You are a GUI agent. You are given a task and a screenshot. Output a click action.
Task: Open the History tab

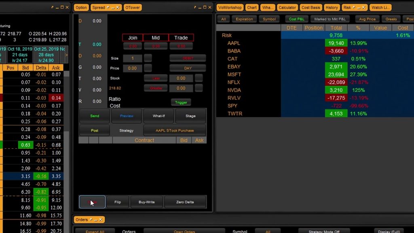click(x=332, y=7)
